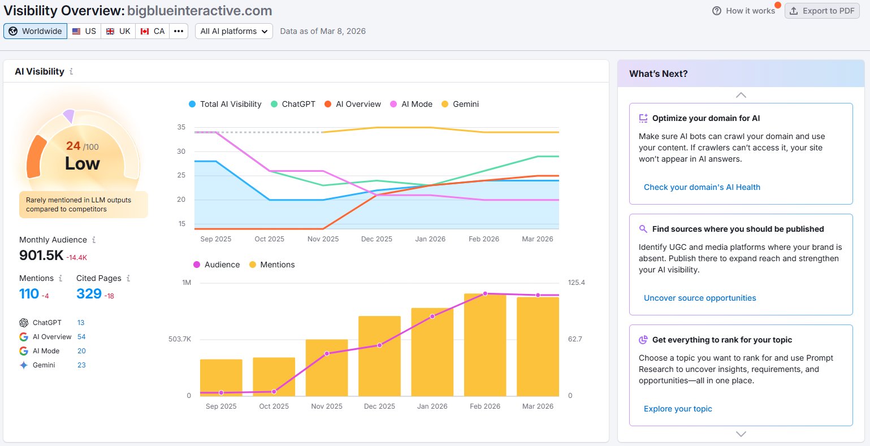The image size is (870, 446).
Task: Collapse What's Next list with the up chevron
Action: tap(741, 95)
